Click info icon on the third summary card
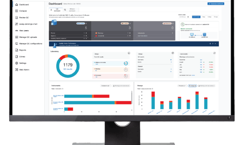This screenshot has height=145, width=242. coord(173,24)
